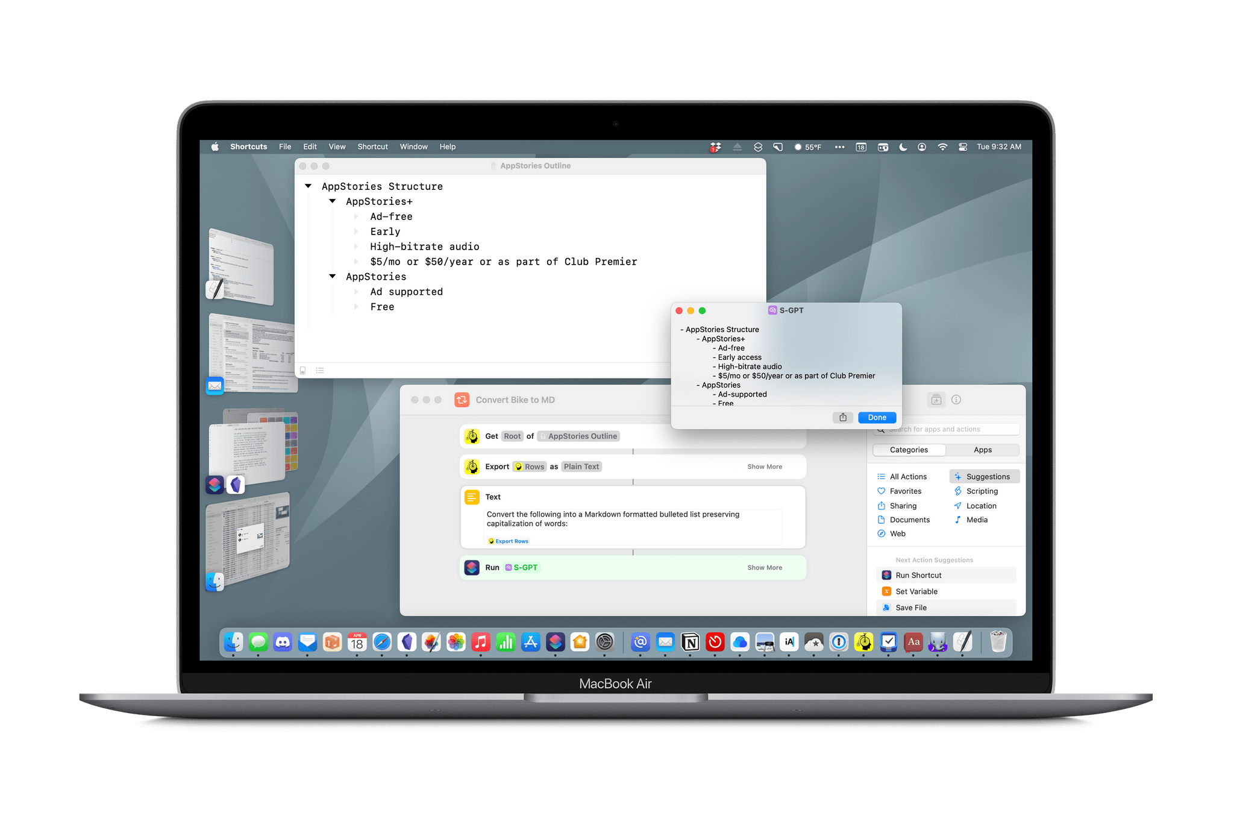The height and width of the screenshot is (827, 1234).
Task: Click the High-bitrate audio row triangle
Action: coord(356,247)
